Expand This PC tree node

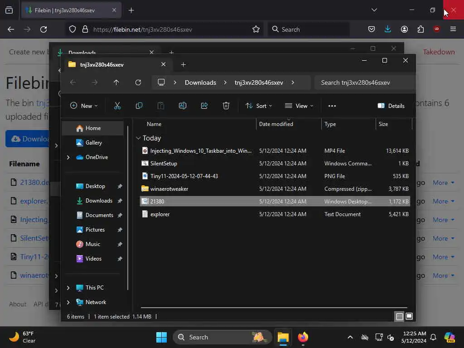point(68,288)
